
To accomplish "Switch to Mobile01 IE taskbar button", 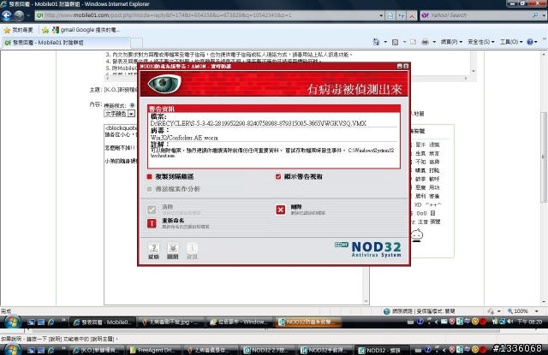I will click(103, 322).
